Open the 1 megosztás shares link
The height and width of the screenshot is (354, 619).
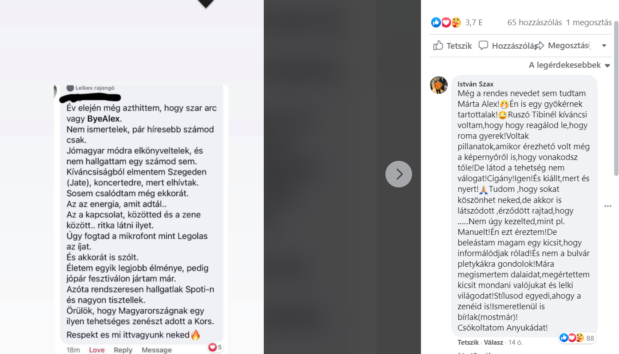tap(589, 23)
